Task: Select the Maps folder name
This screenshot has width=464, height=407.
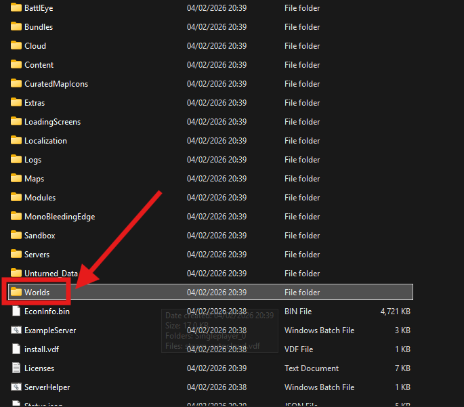Action: click(x=34, y=179)
